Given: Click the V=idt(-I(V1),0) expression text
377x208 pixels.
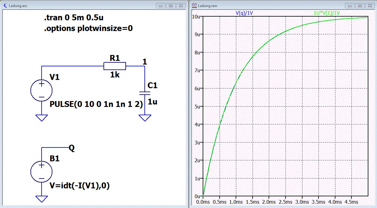Looking at the screenshot, I should 80,186.
